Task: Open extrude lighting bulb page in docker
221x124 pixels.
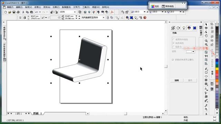Action: (x=184, y=28)
